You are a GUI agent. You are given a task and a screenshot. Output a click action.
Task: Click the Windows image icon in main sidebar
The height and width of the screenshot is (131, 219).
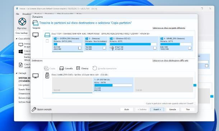[x=21, y=52]
